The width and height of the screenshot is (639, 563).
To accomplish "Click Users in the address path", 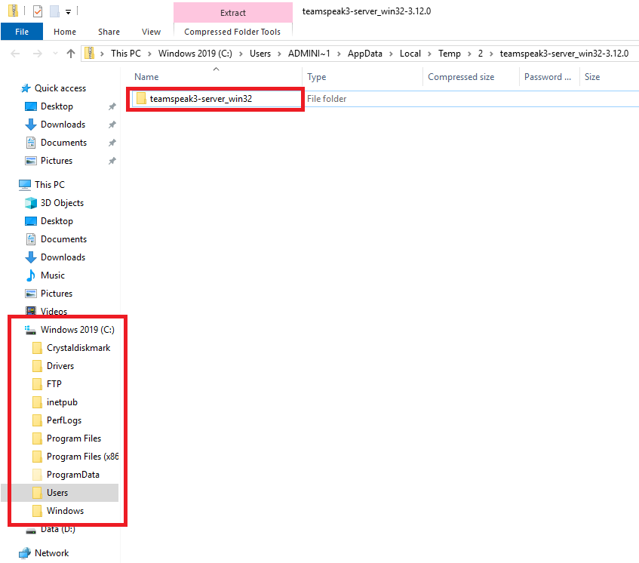I will pyautogui.click(x=260, y=54).
